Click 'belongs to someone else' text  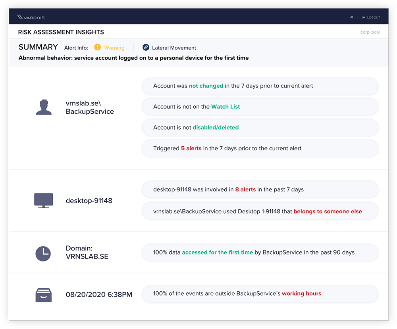point(328,211)
